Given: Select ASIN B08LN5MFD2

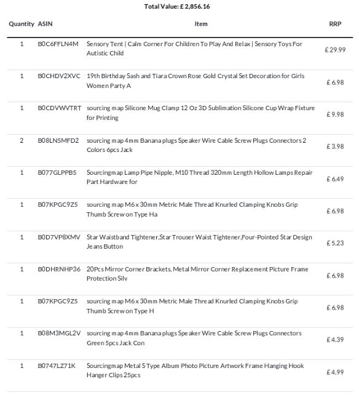Looking at the screenshot, I should (x=58, y=140).
